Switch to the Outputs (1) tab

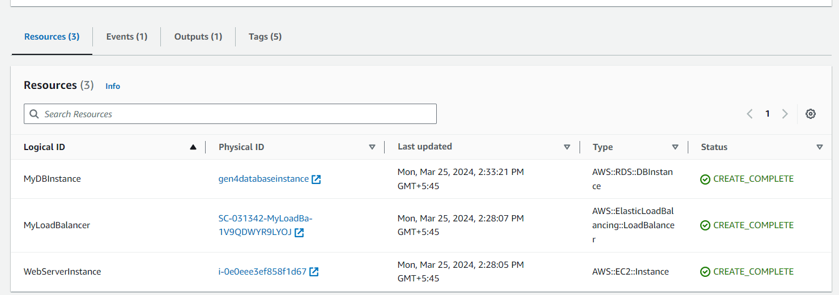pyautogui.click(x=198, y=37)
